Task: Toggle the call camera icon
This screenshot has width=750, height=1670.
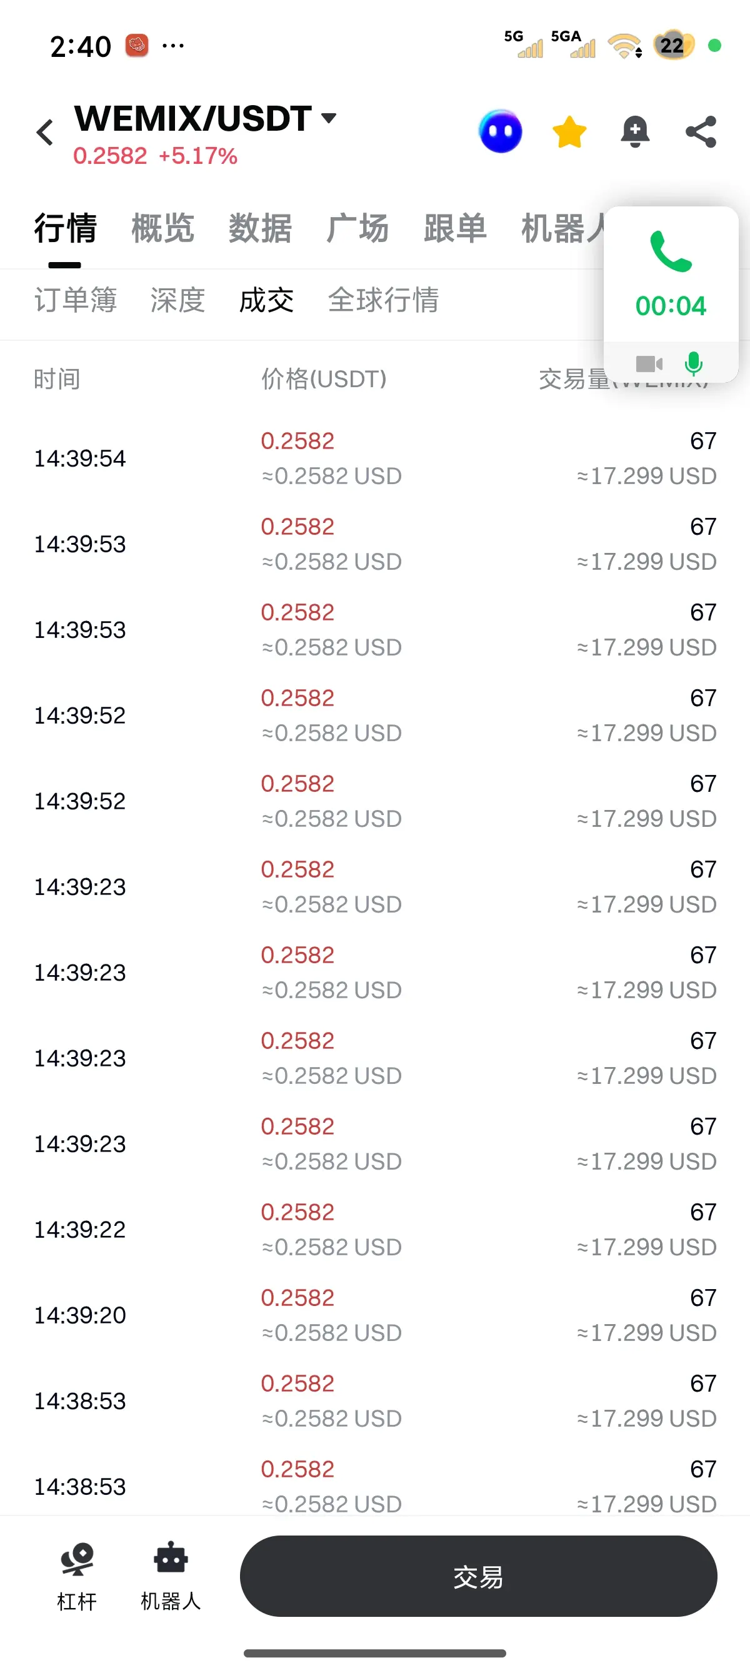Action: pyautogui.click(x=648, y=363)
